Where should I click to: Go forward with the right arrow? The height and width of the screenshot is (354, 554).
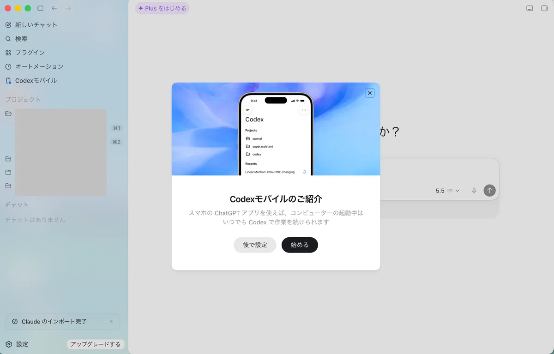(x=68, y=8)
